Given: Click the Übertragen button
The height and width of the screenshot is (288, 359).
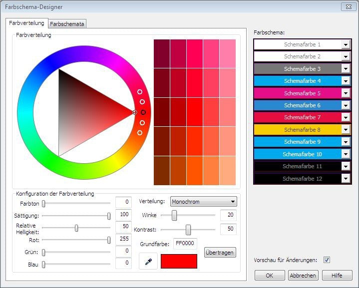Looking at the screenshot, I should tap(220, 253).
